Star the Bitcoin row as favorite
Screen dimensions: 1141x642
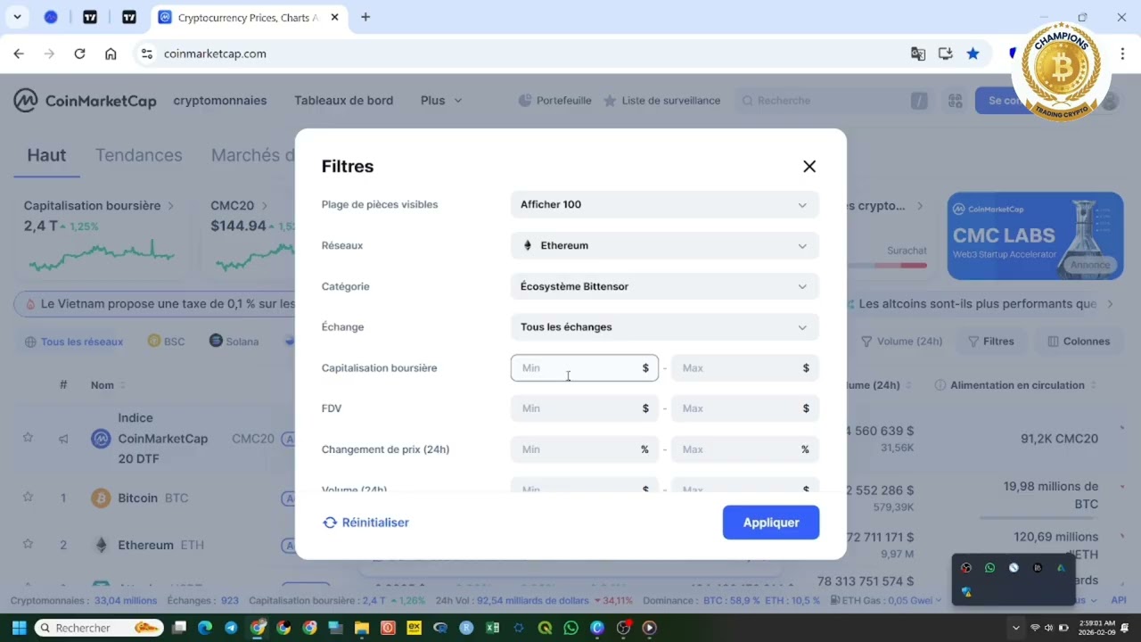pyautogui.click(x=28, y=498)
